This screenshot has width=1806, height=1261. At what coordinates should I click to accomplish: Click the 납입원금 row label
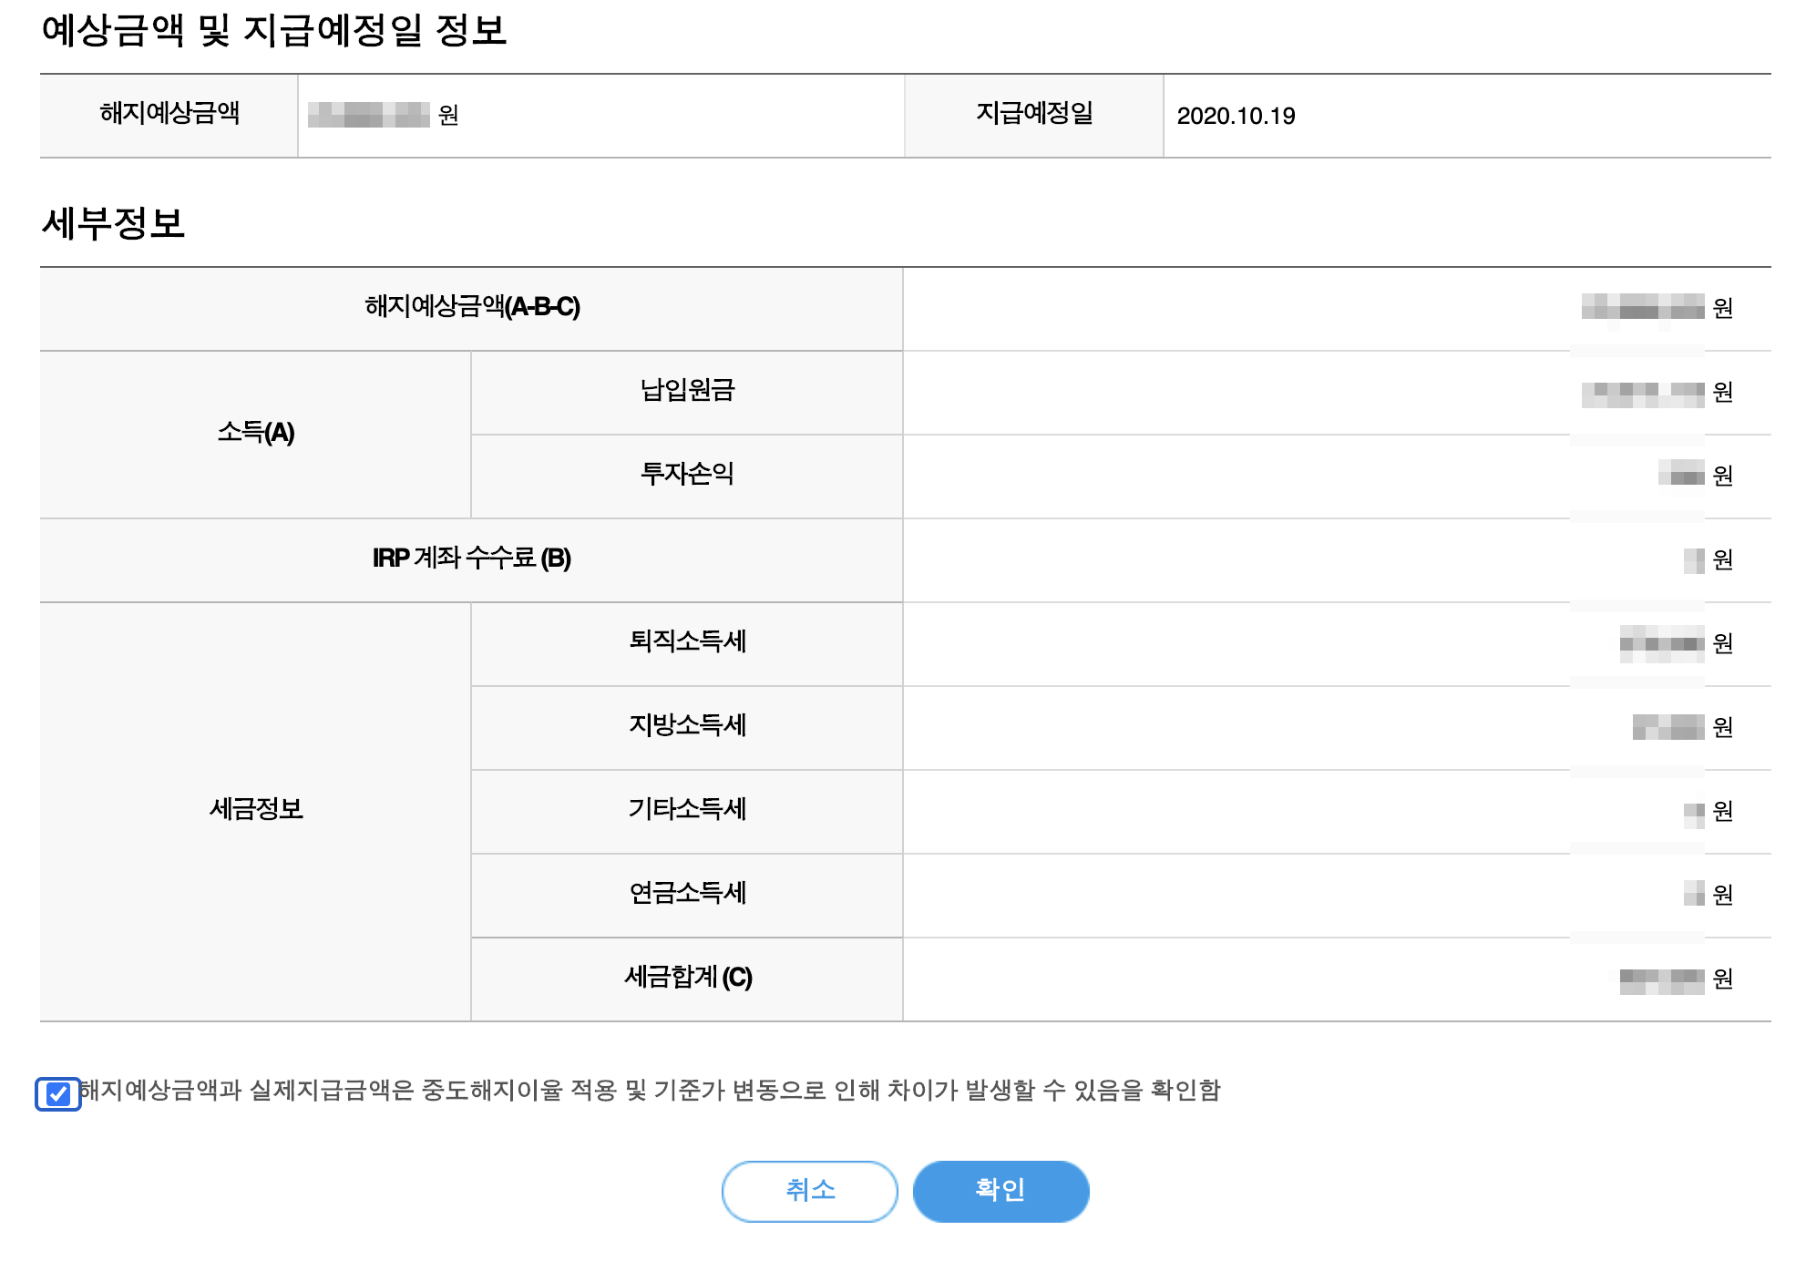[x=687, y=391]
